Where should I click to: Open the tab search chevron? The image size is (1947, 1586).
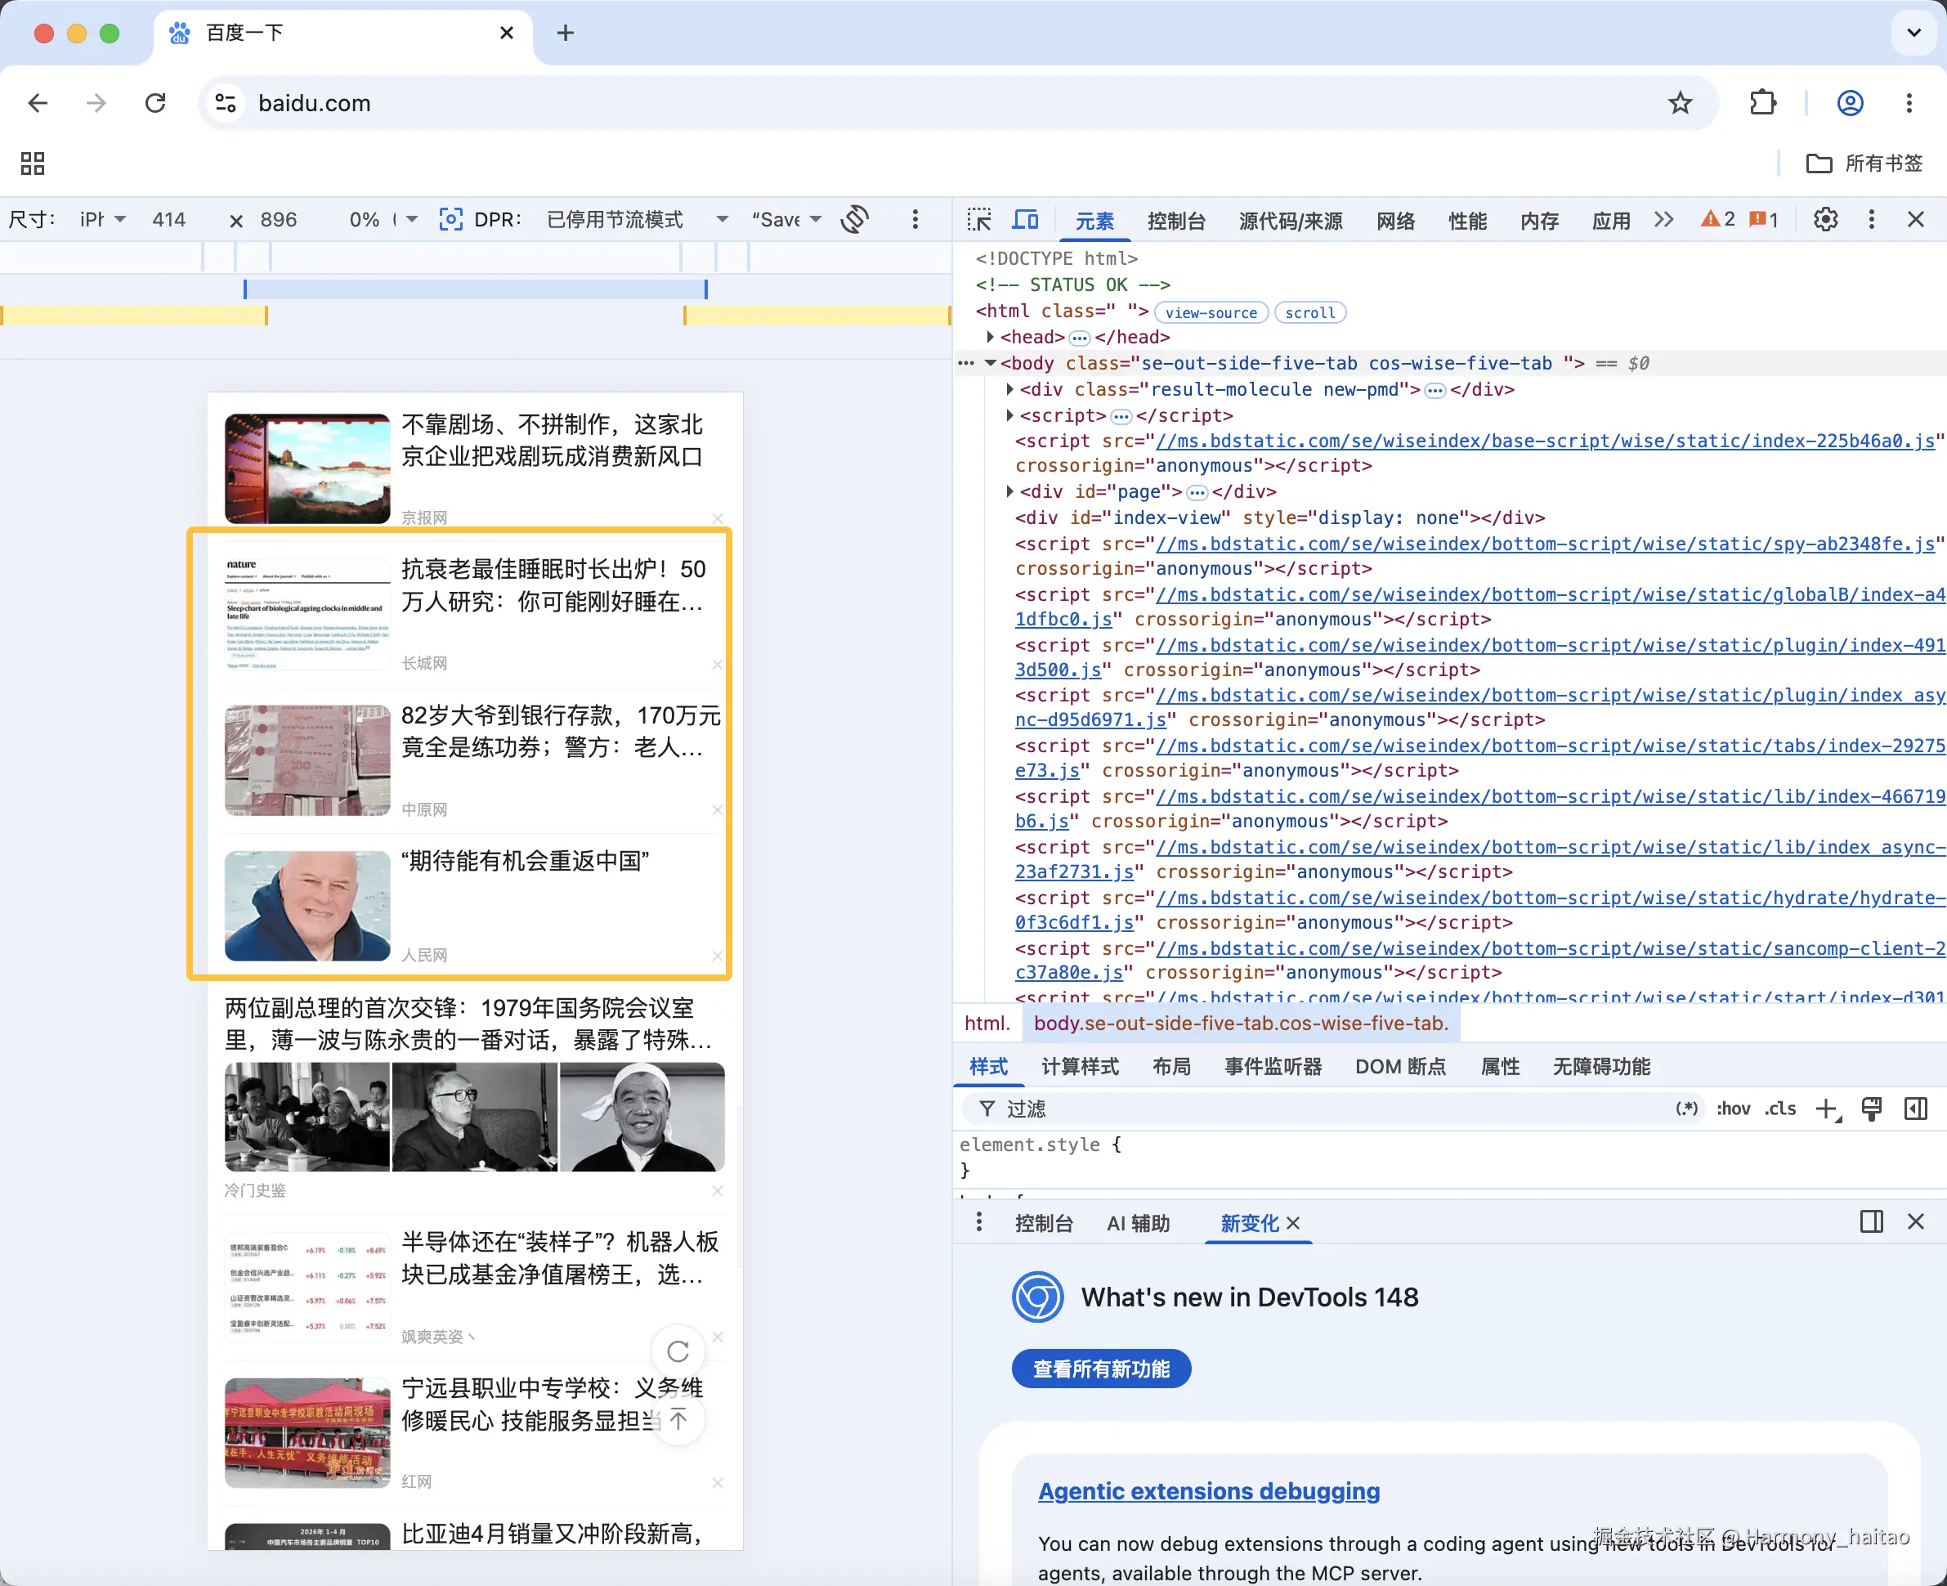pyautogui.click(x=1913, y=33)
